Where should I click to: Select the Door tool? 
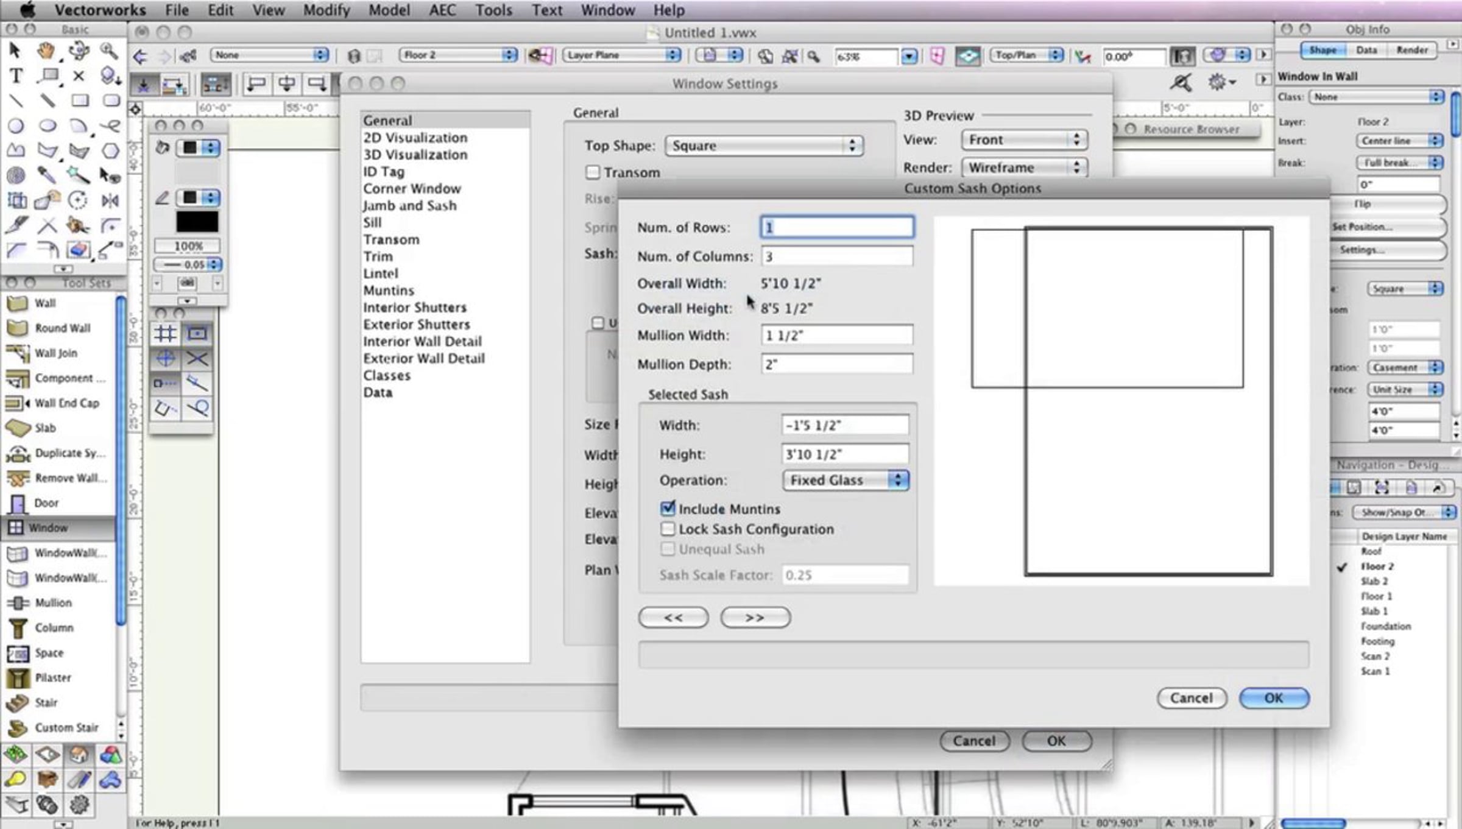point(46,503)
